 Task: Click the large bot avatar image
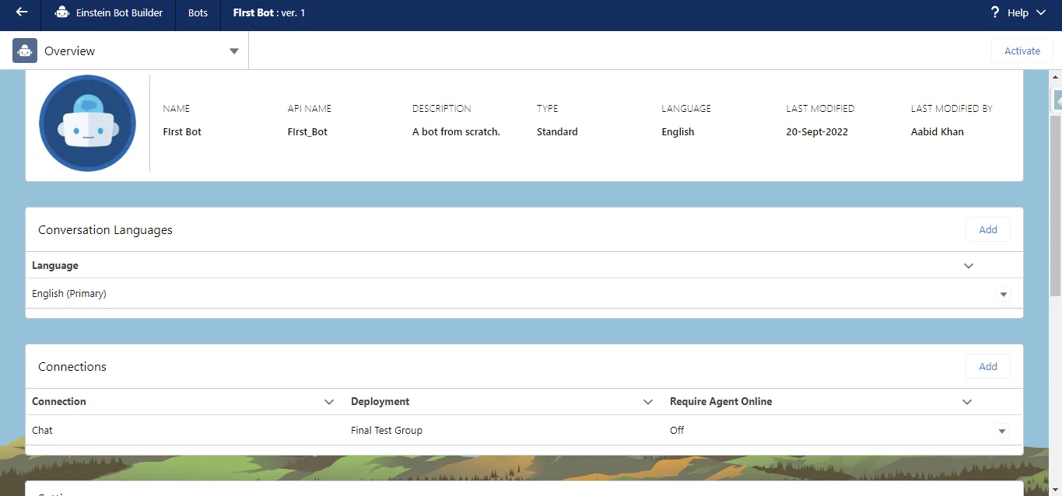point(87,123)
